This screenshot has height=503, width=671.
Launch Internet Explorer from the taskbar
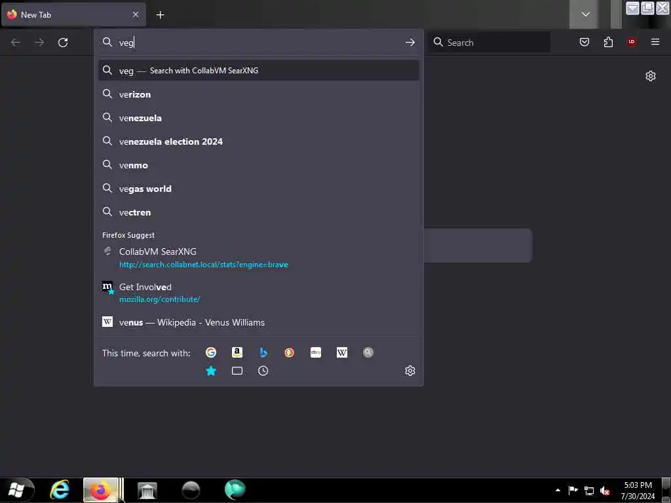(60, 490)
